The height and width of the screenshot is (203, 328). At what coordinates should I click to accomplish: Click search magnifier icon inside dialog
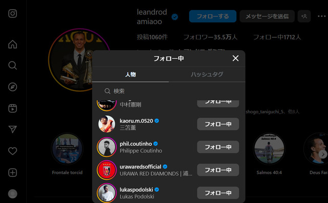pyautogui.click(x=107, y=91)
